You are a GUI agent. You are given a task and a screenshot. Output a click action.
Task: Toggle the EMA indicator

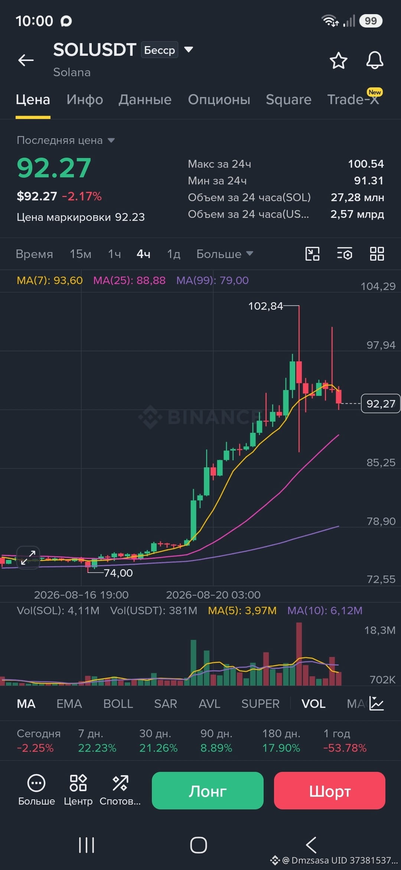(x=69, y=704)
